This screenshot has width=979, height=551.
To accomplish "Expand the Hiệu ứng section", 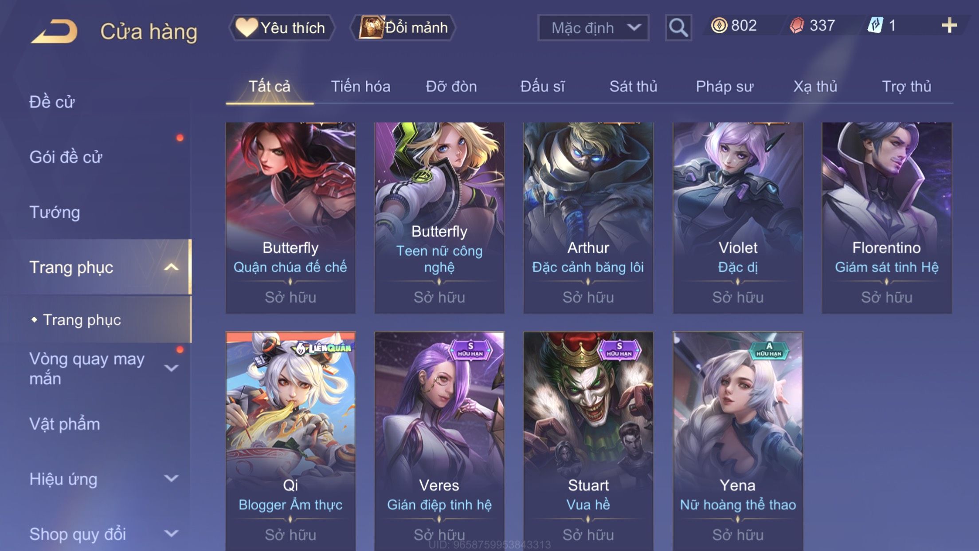I will click(171, 479).
